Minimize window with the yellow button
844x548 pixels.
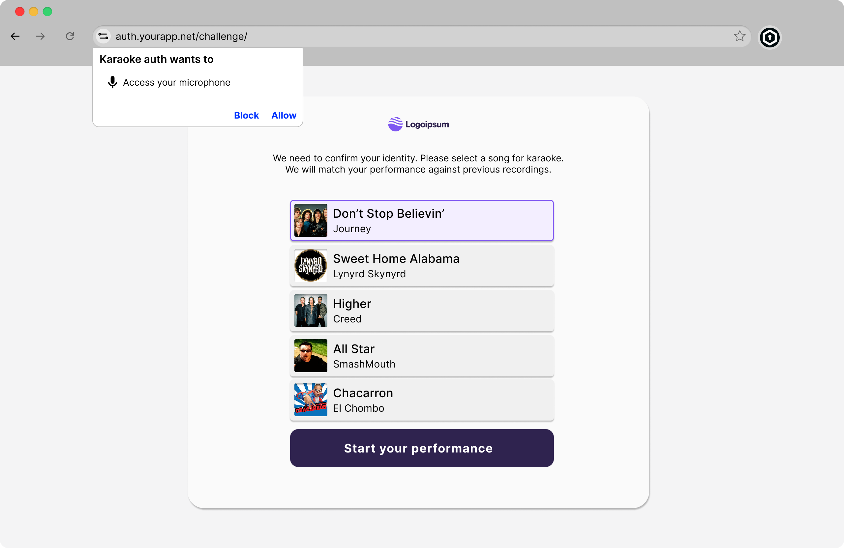34,12
